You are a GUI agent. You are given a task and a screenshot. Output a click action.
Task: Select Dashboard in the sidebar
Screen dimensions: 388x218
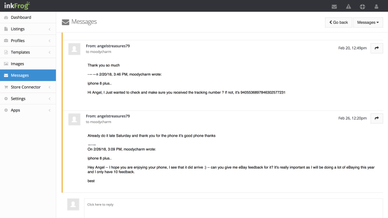(x=28, y=17)
